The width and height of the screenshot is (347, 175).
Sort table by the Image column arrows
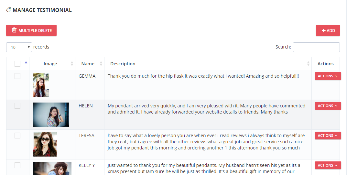[x=72, y=64]
